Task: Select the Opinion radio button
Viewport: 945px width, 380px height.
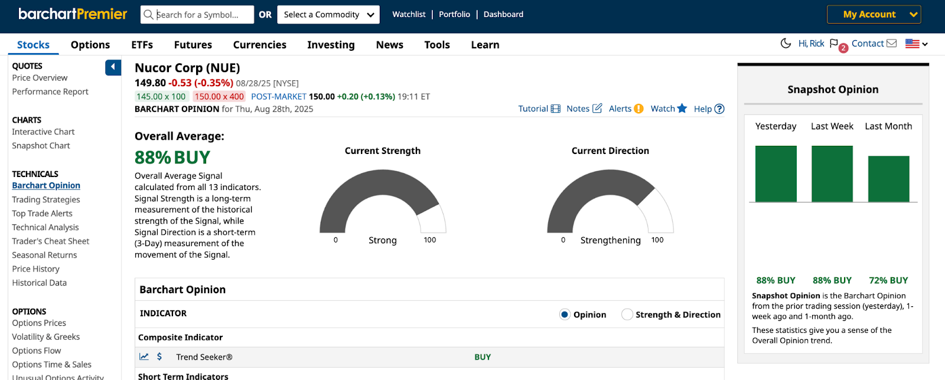Action: click(x=565, y=315)
